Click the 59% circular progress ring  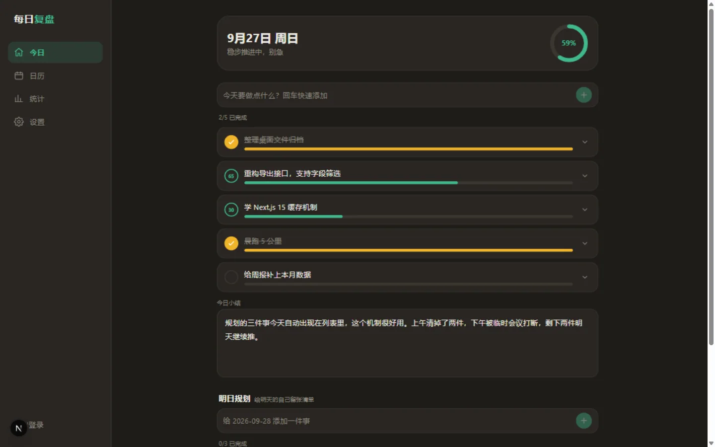click(x=569, y=43)
